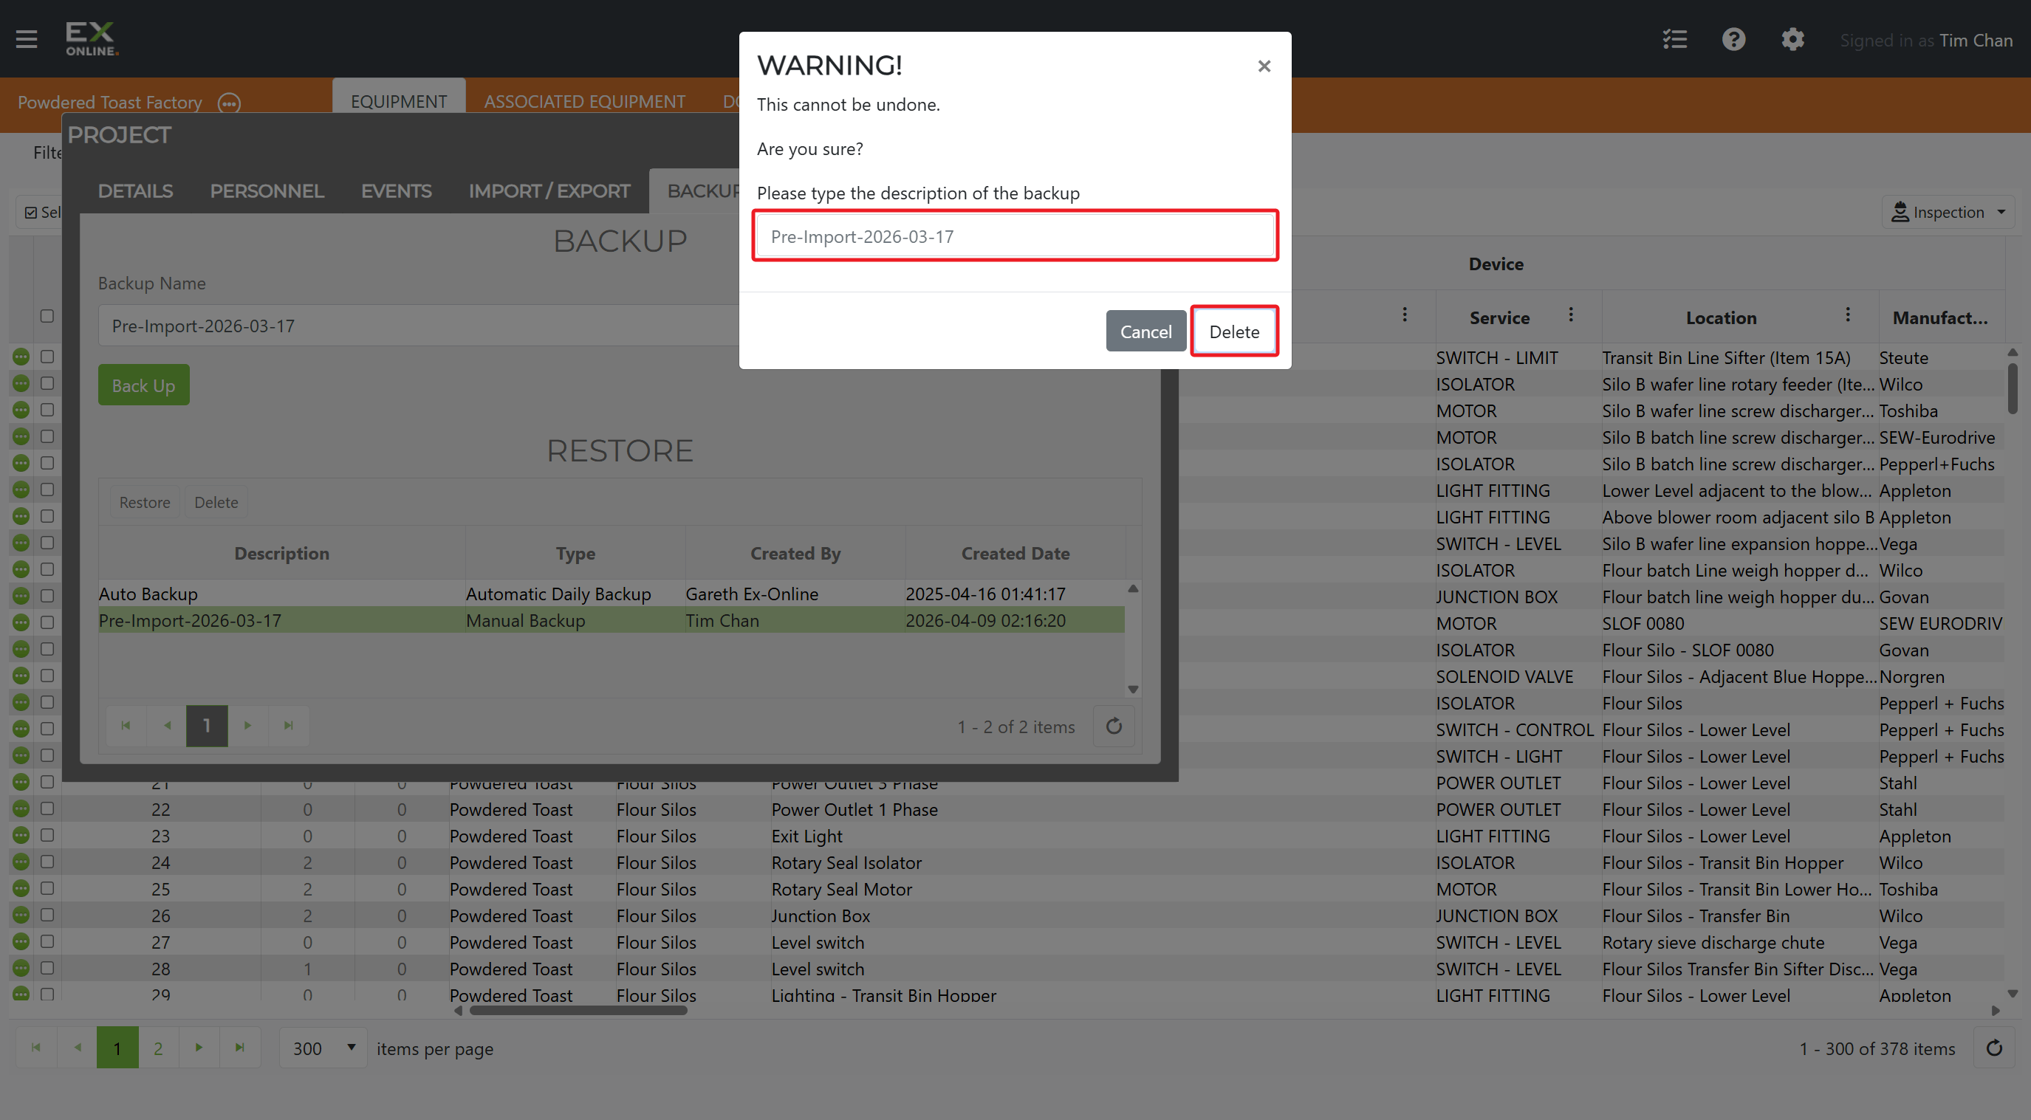The height and width of the screenshot is (1120, 2031).
Task: Click the EX Online logo
Action: [x=92, y=38]
